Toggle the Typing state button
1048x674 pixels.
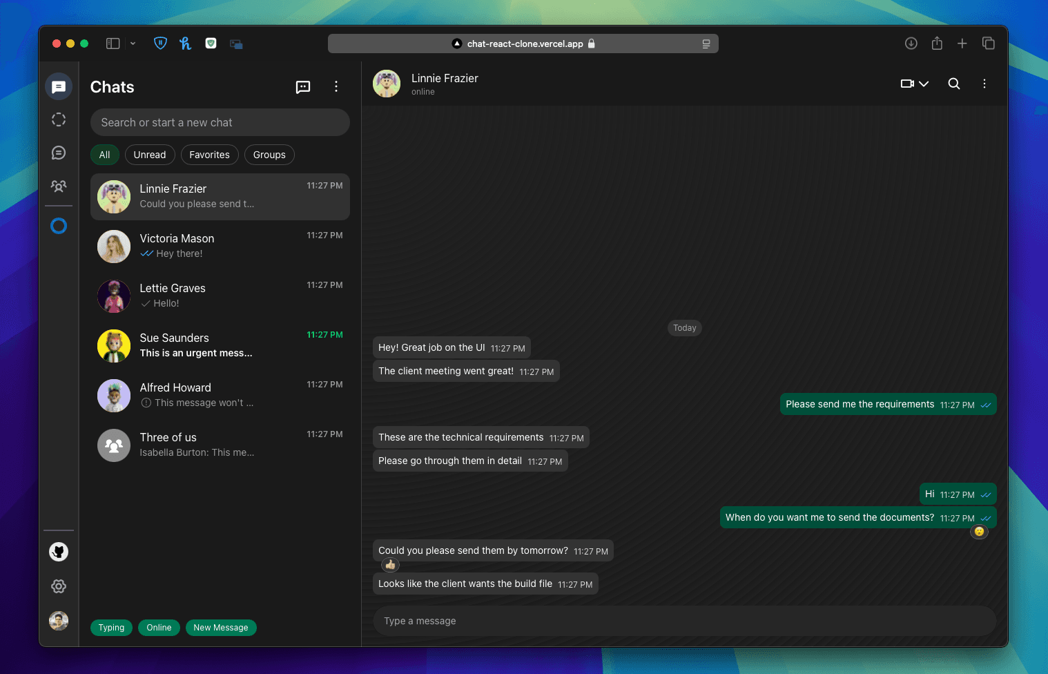coord(111,628)
